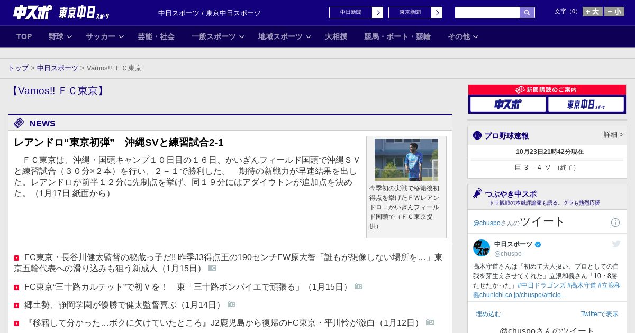Click camera icon after 原大智 article
The image size is (635, 333).
[213, 268]
